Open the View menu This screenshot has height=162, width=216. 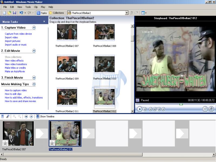[20, 7]
